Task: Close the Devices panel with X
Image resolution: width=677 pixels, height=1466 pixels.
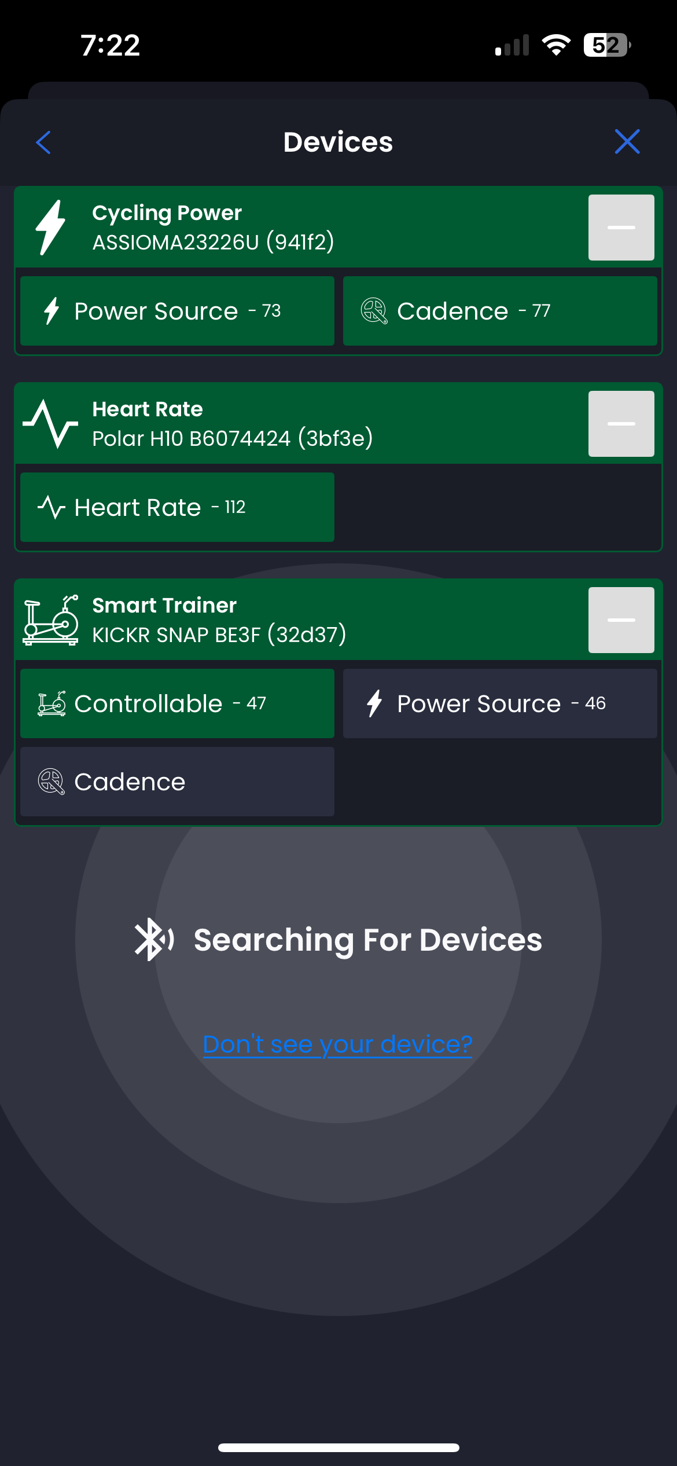Action: tap(627, 142)
